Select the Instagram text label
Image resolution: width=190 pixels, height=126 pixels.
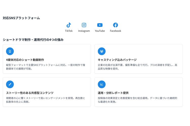coord(84,31)
